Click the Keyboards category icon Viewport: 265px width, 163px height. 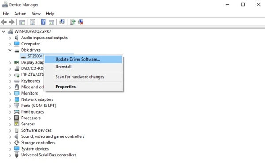click(x=17, y=81)
